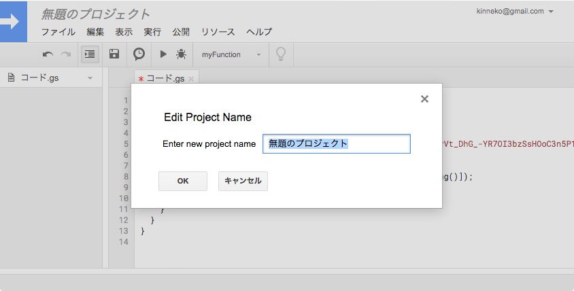Image resolution: width=574 pixels, height=291 pixels.
Task: Click the キャンセル button
Action: [x=243, y=181]
